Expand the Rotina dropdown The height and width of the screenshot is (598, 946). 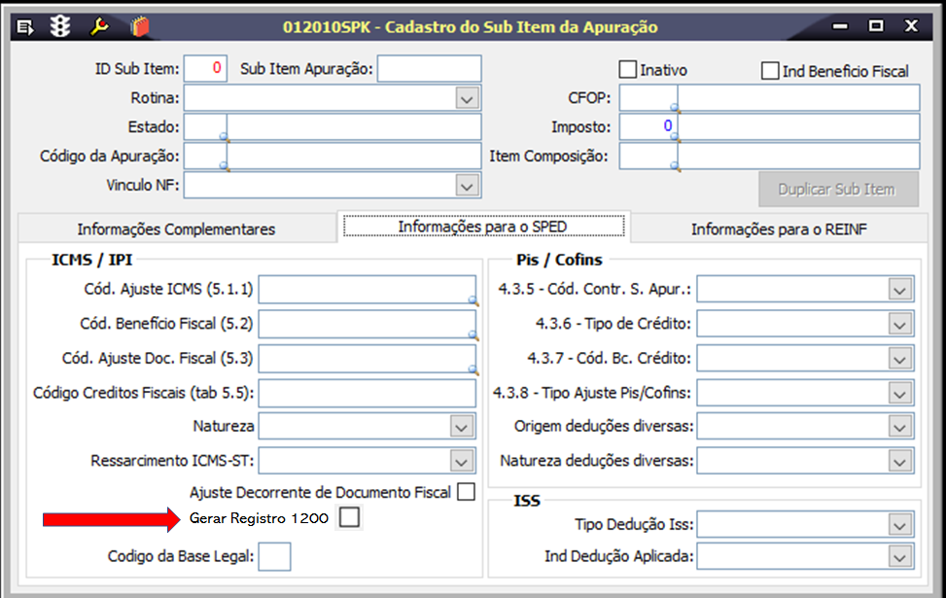(467, 98)
